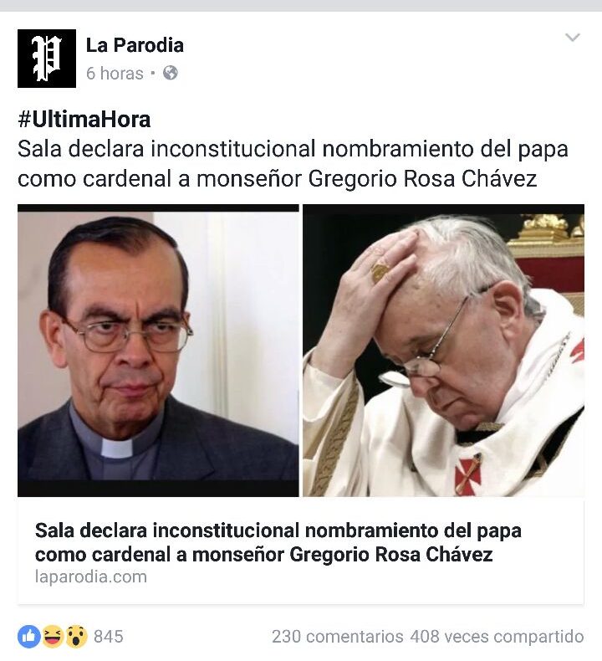Open photo of priest with glasses
The image size is (602, 661).
tap(158, 351)
